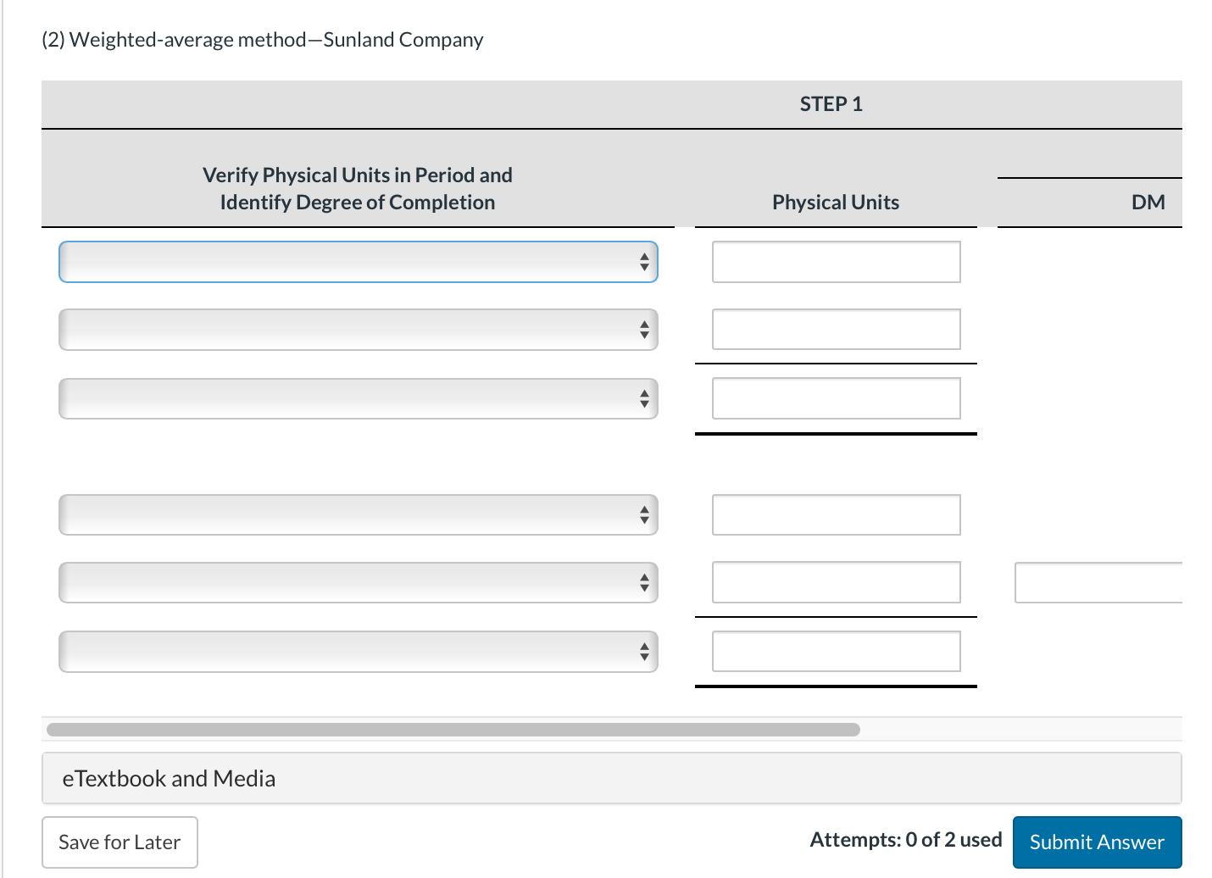Click the first Physical Units input field
This screenshot has width=1212, height=878.
point(835,262)
